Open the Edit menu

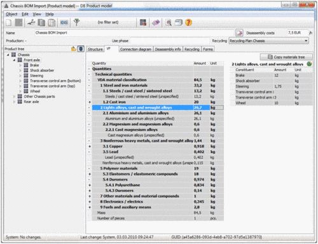click(x=25, y=14)
